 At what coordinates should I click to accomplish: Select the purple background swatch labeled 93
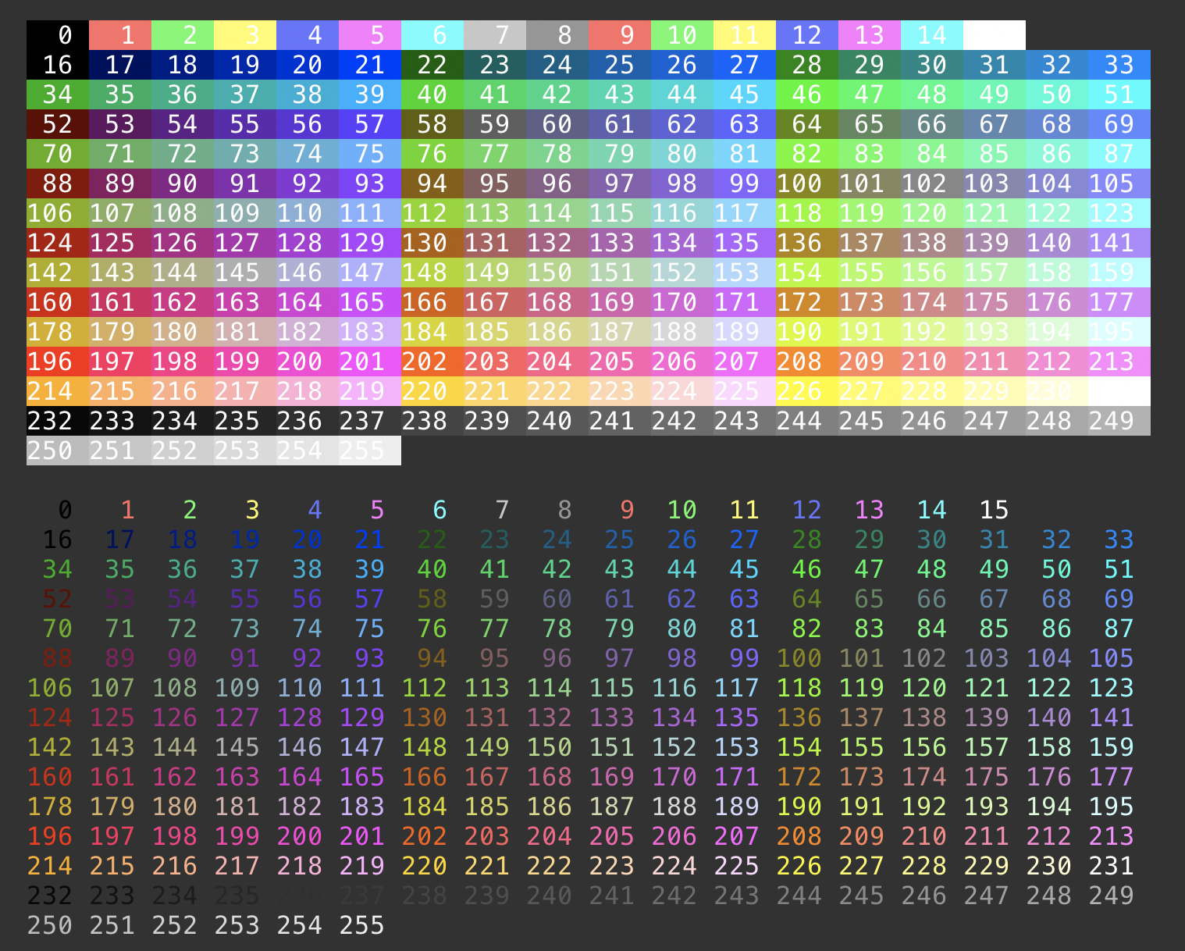[370, 183]
